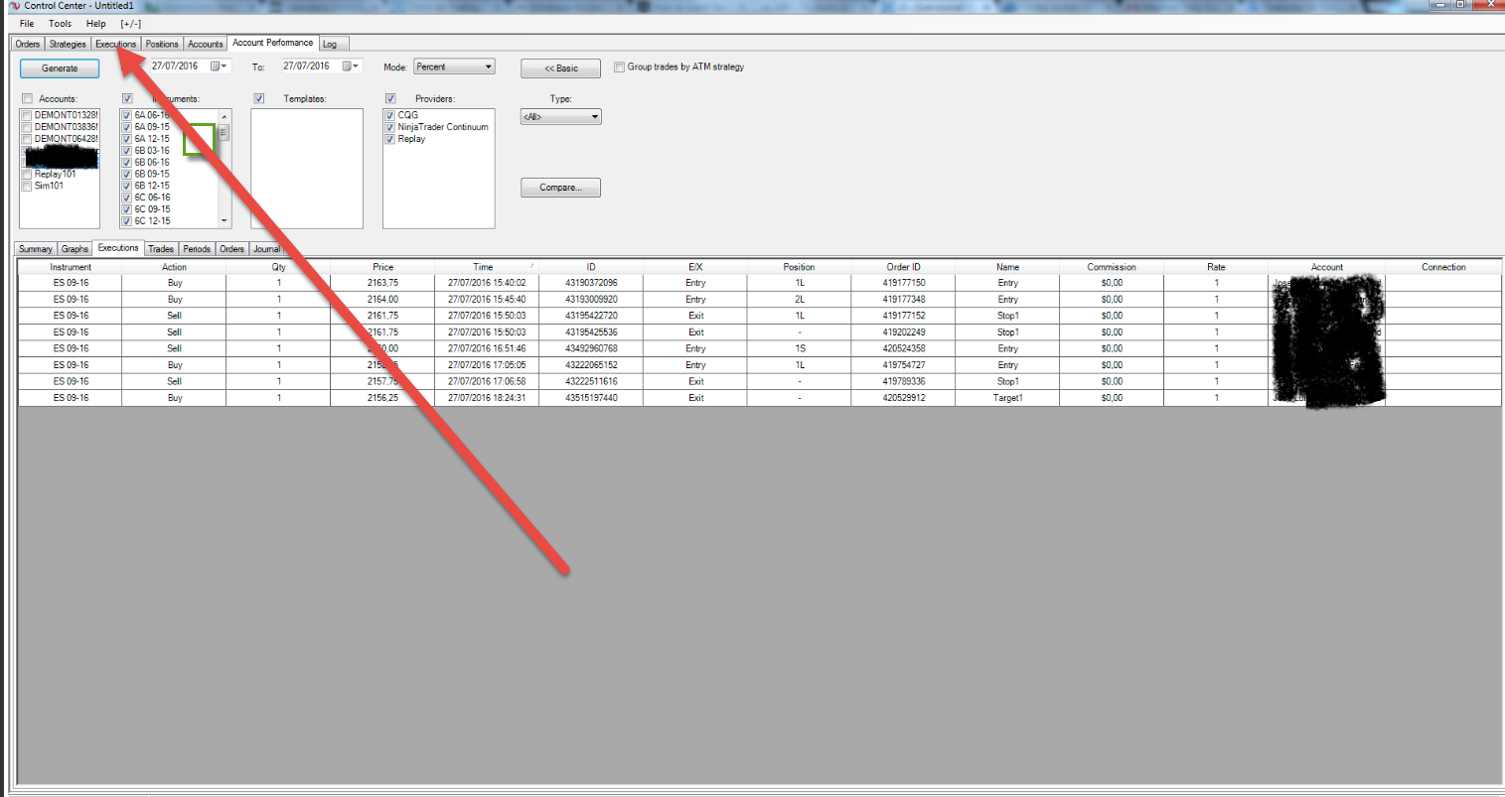Check the DEMONT01328 account checkbox
This screenshot has height=797, width=1505.
click(x=27, y=115)
